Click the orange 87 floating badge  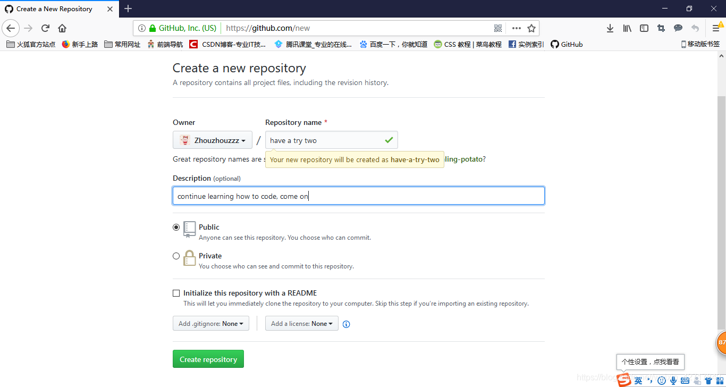tap(721, 342)
